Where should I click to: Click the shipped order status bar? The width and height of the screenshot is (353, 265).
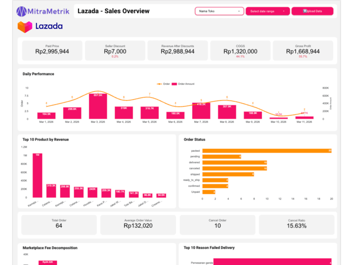tap(228, 174)
